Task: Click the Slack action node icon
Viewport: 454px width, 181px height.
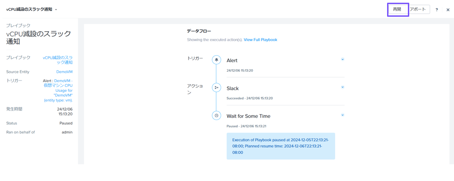Action: 216,87
